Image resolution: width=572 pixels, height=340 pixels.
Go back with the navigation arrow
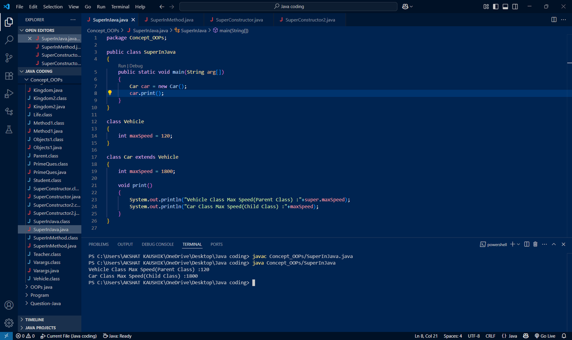(x=161, y=7)
